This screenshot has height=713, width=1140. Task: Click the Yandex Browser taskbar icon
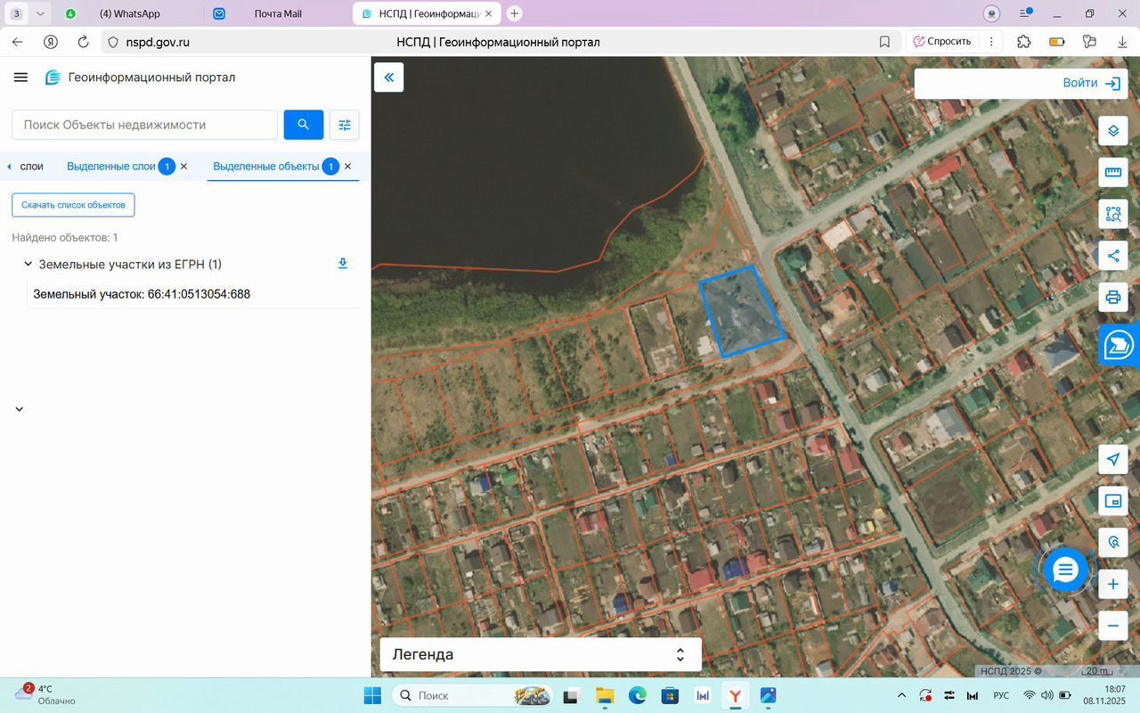tap(736, 695)
